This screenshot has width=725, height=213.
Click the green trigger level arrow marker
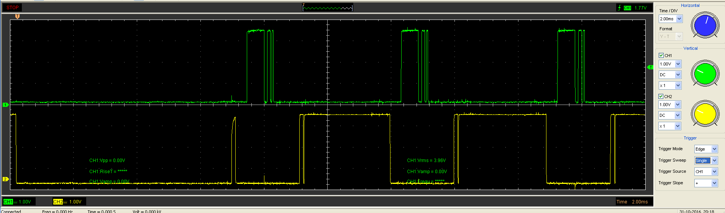coord(650,67)
